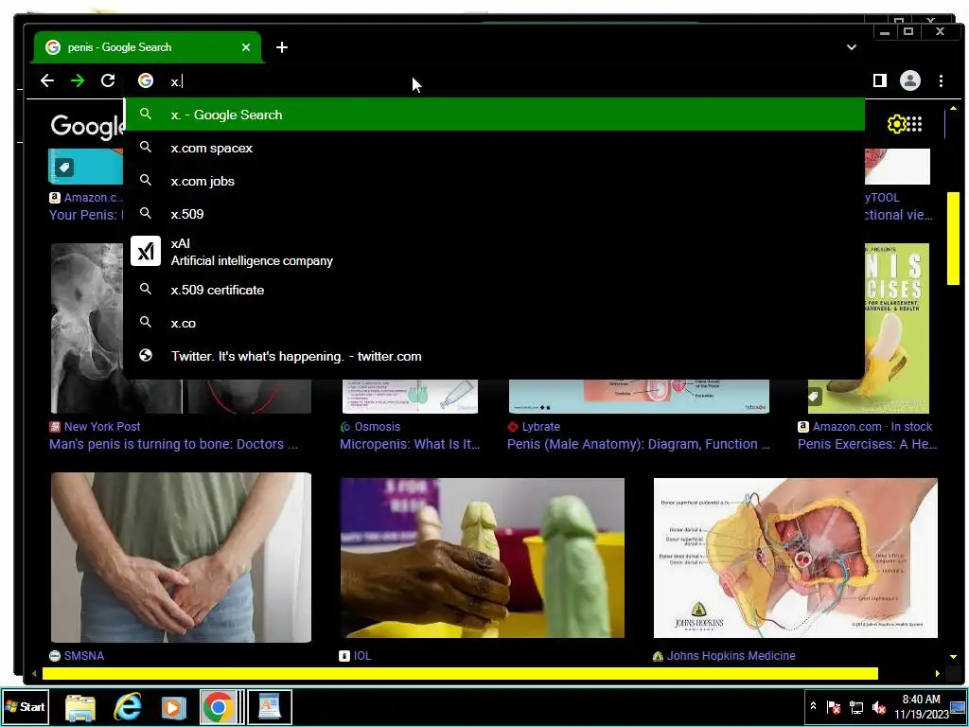
Task: Click the yellow horizontal scrollbar thumb
Action: 461,674
